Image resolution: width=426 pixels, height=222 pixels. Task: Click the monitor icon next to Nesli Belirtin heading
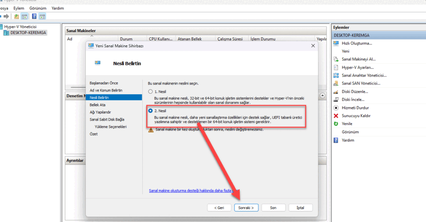97,63
